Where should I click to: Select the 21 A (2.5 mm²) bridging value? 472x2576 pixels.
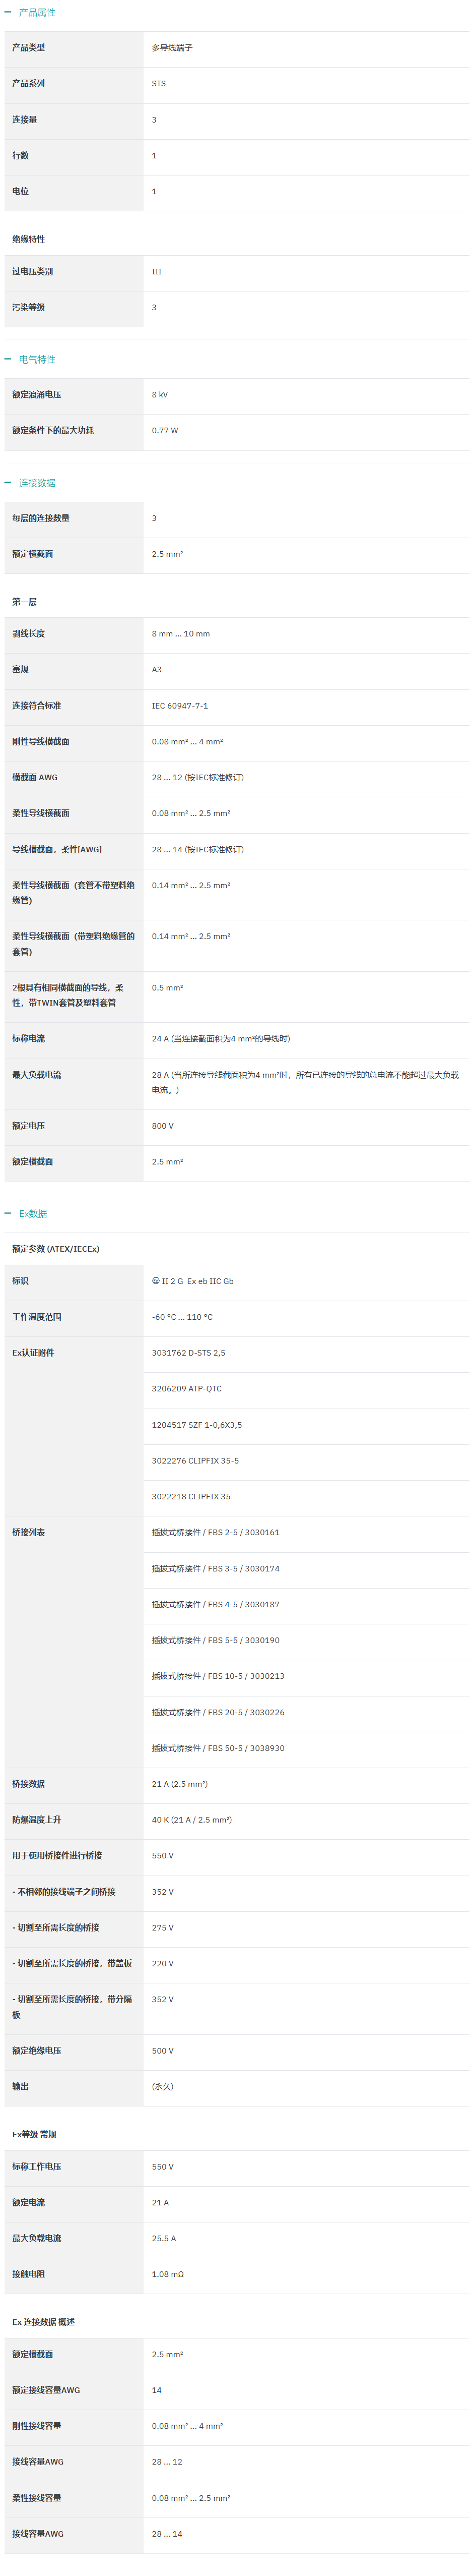pyautogui.click(x=180, y=1784)
